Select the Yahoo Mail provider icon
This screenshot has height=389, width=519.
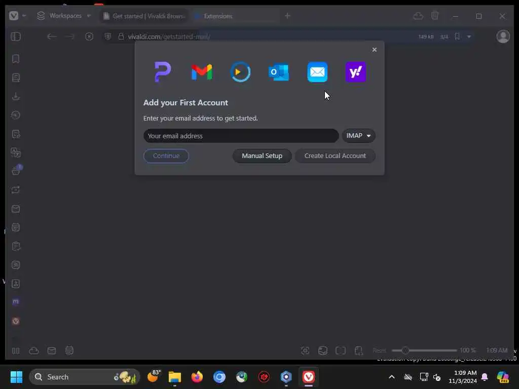click(x=356, y=72)
